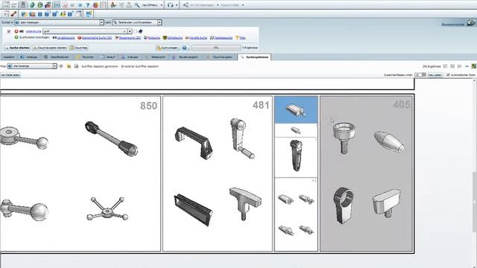Select the 481 results handle group
The width and height of the screenshot is (477, 268).
pos(217,173)
